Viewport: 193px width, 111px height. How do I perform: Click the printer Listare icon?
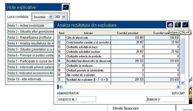tap(170, 25)
